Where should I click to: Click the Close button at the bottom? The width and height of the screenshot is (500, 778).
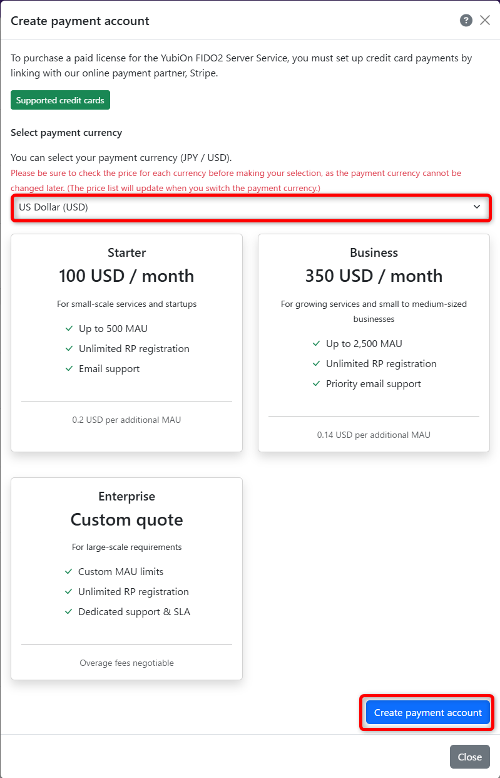pyautogui.click(x=469, y=757)
